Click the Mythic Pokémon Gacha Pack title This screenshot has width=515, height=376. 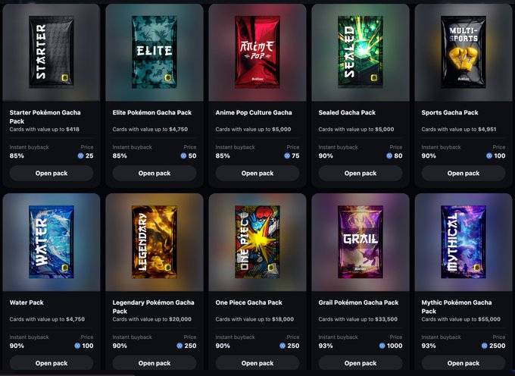click(x=457, y=307)
